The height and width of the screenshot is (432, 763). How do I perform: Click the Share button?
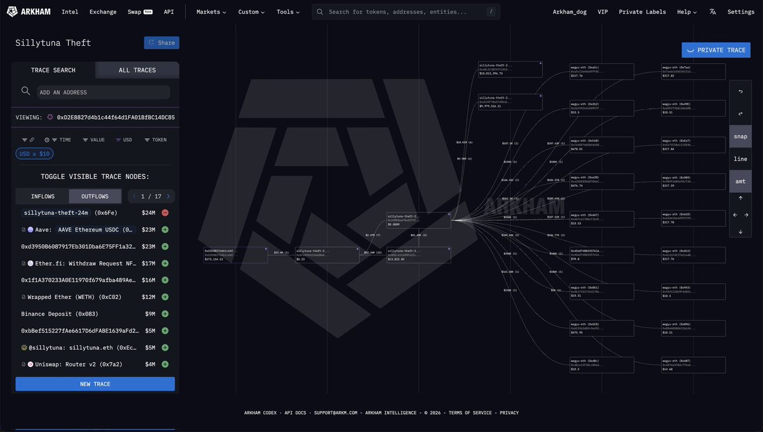pyautogui.click(x=162, y=43)
